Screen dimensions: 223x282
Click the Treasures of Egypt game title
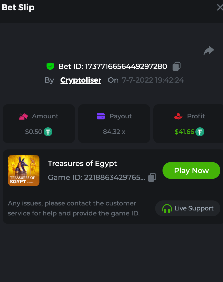[82, 163]
